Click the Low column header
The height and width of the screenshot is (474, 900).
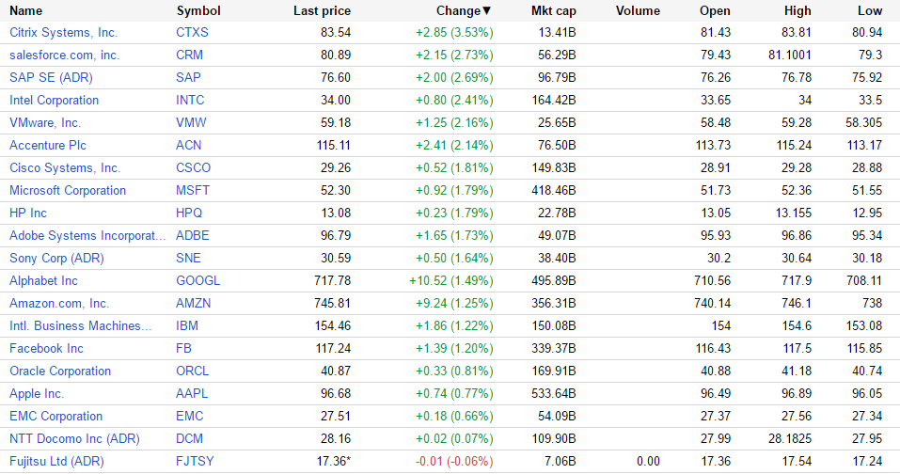click(x=870, y=11)
